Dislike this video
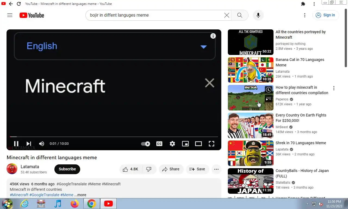The image size is (348, 209). coord(149,169)
